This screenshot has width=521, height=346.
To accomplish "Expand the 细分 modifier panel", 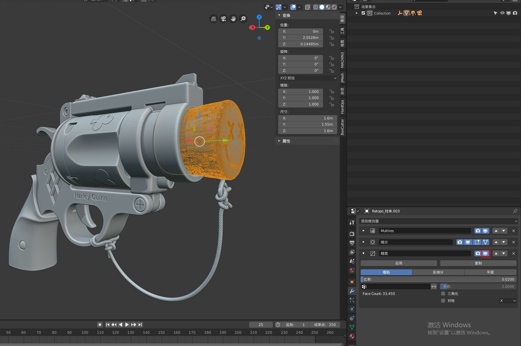I will point(364,242).
